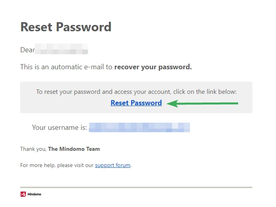This screenshot has width=276, height=207.
Task: Click the 'Your username is:' label
Action: pos(59,127)
